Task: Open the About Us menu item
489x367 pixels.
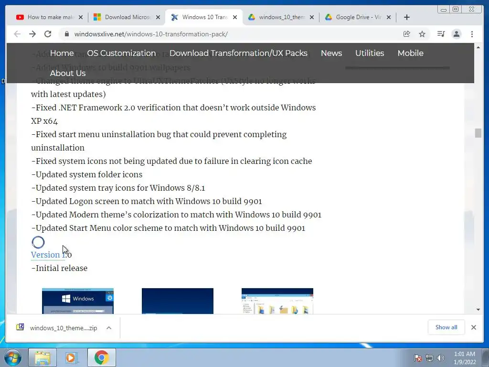Action: [x=68, y=73]
